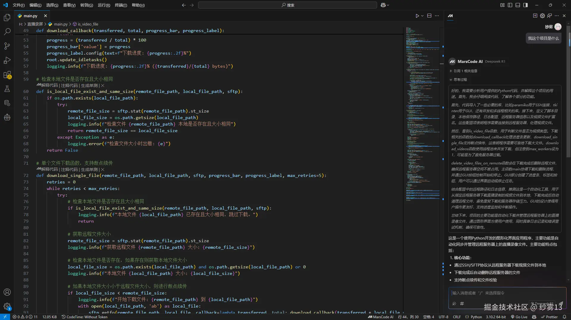Click the split editor icon

(429, 16)
